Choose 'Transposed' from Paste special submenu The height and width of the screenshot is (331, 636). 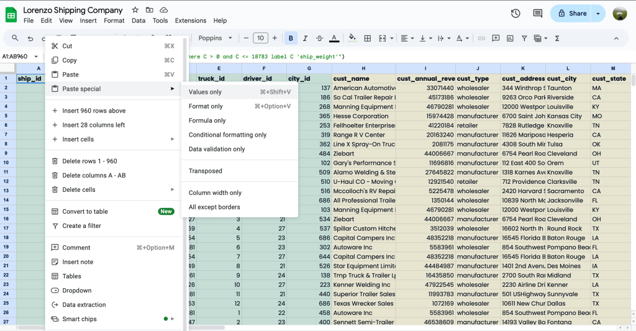[x=205, y=171]
